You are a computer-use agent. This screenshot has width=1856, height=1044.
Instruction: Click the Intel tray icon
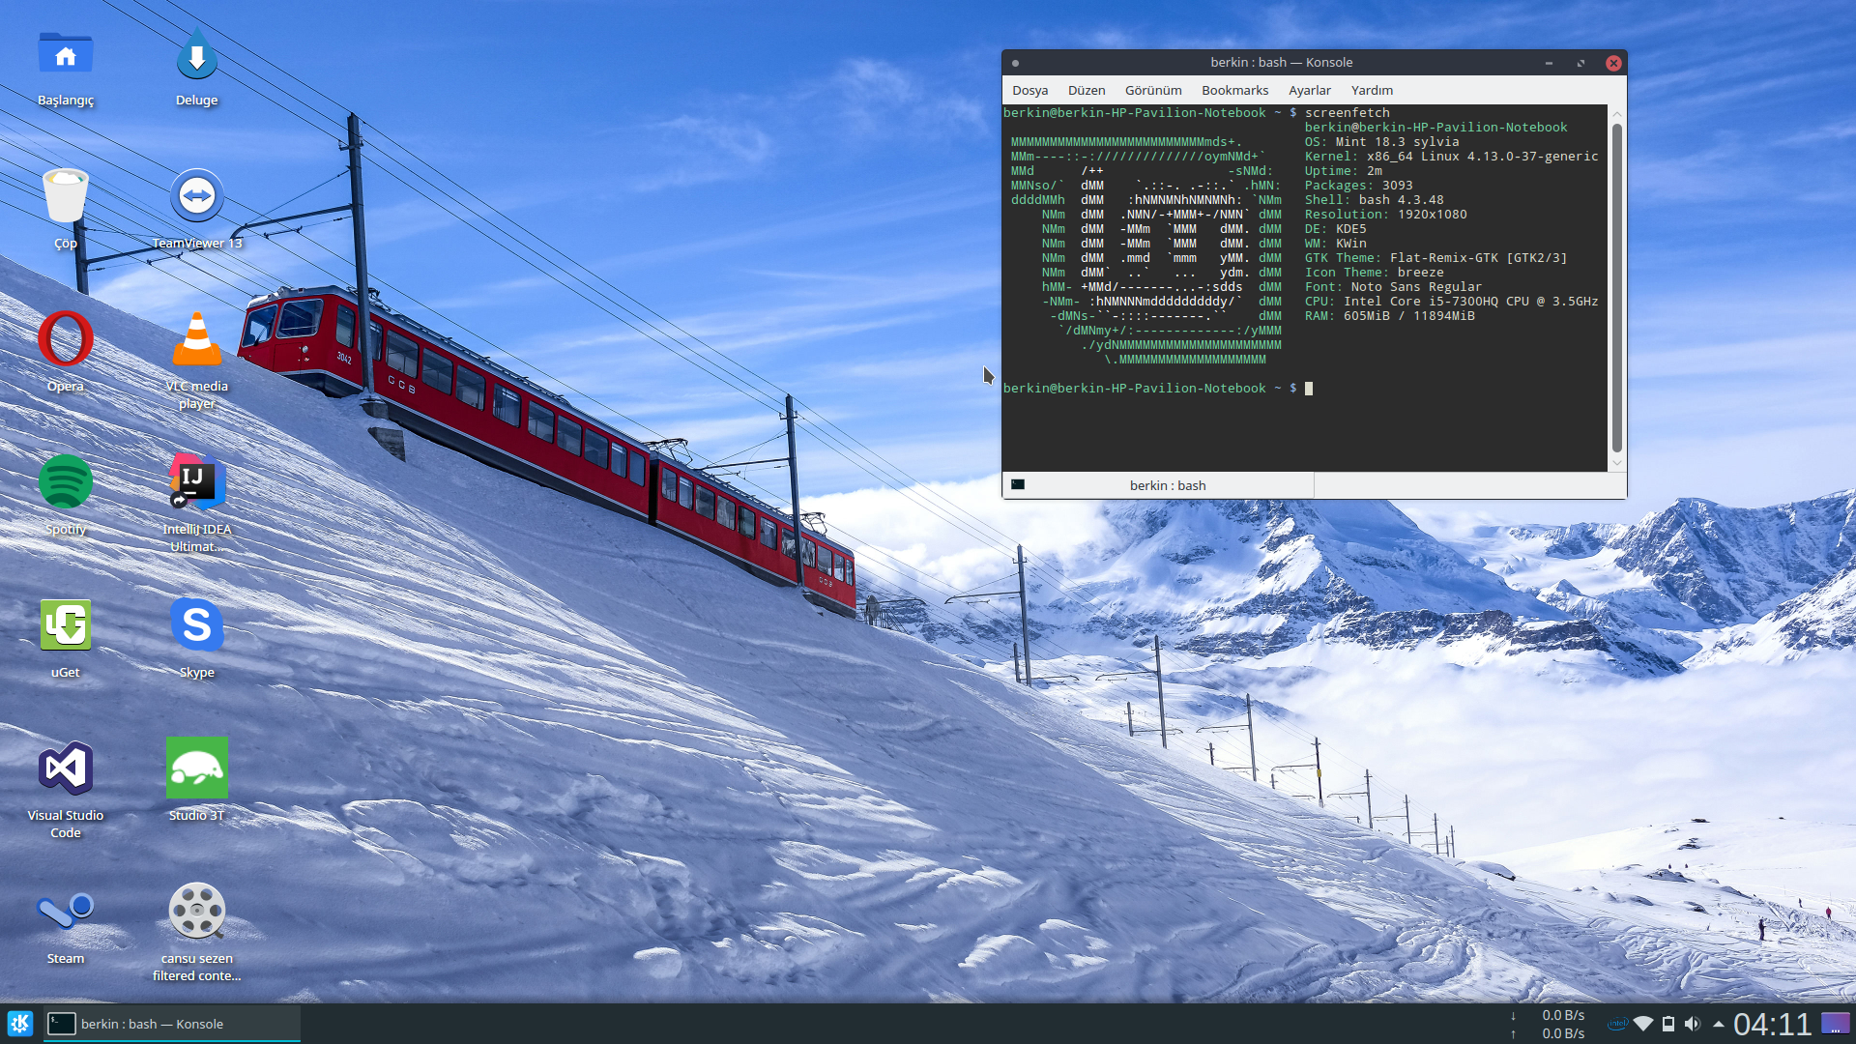pos(1617,1024)
